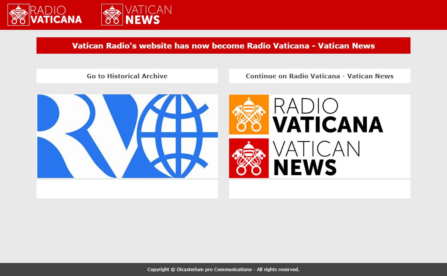This screenshot has width=447, height=276.
Task: Click the bold word NEWS in header logo
Action: (143, 20)
